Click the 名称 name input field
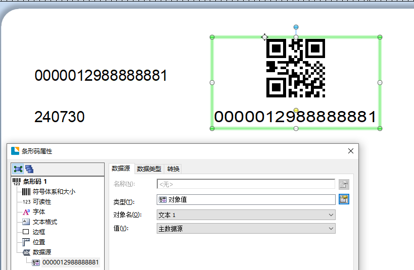 pyautogui.click(x=246, y=184)
